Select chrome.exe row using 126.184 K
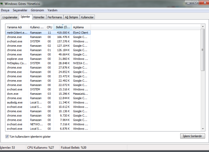209x152 pixels. point(48,50)
